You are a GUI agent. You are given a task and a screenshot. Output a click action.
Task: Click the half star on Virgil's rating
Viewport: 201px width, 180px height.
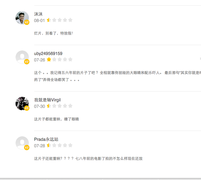pos(49,106)
